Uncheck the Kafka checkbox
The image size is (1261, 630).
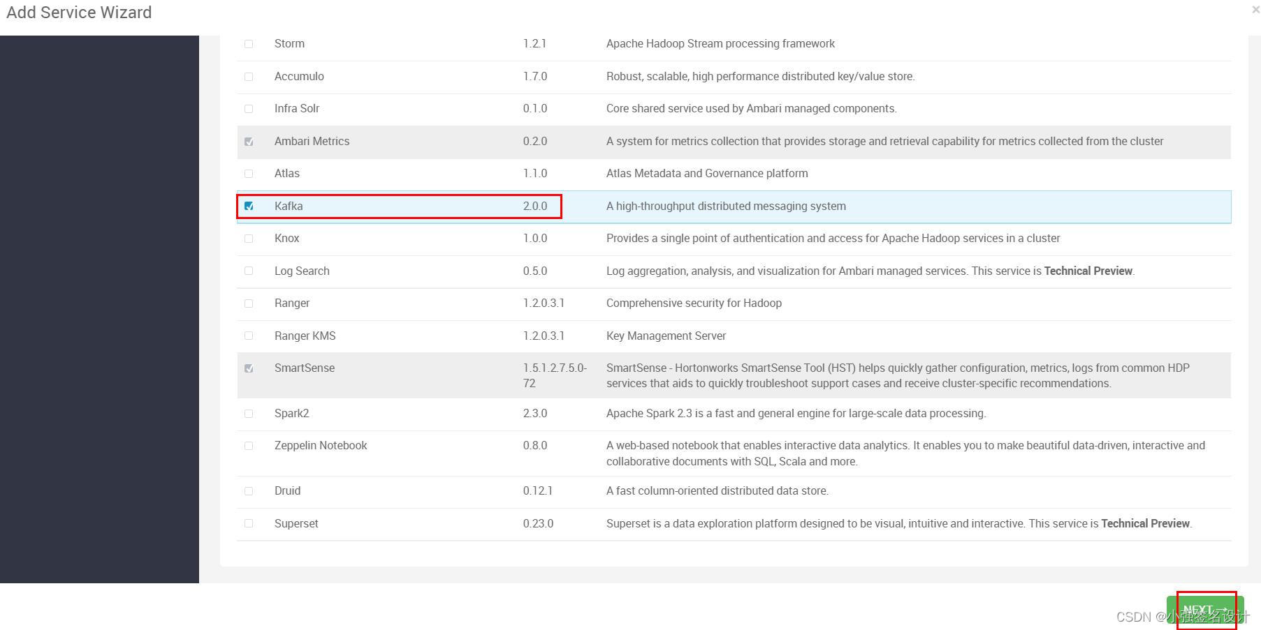(x=249, y=207)
